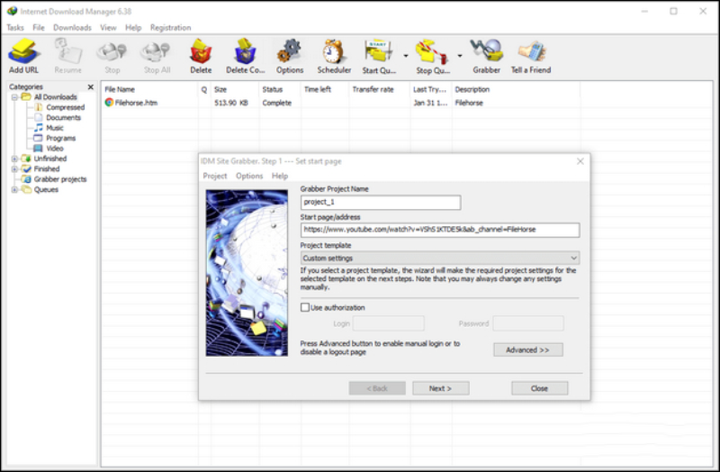This screenshot has width=720, height=472.
Task: Open the Downloads menu
Action: [x=72, y=28]
